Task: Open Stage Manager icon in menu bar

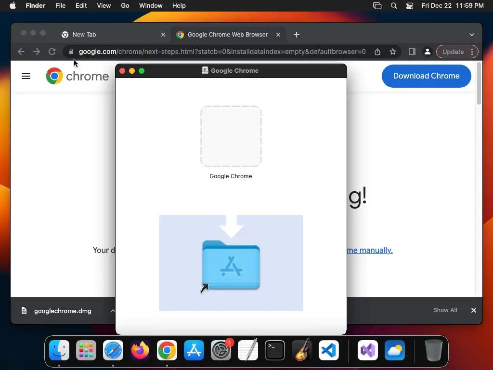Action: (377, 6)
